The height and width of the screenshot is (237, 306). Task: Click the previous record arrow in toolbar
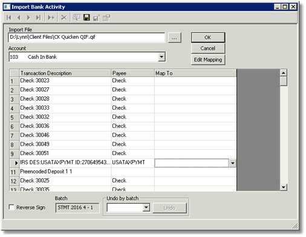click(x=19, y=18)
